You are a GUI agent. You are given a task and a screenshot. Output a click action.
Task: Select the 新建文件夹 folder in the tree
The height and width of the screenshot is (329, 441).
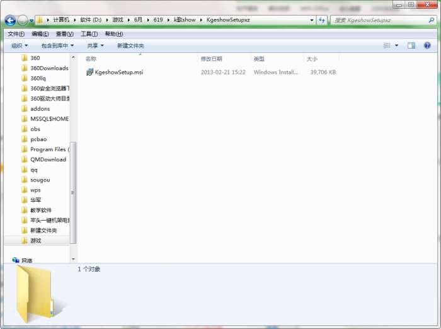pyautogui.click(x=43, y=231)
